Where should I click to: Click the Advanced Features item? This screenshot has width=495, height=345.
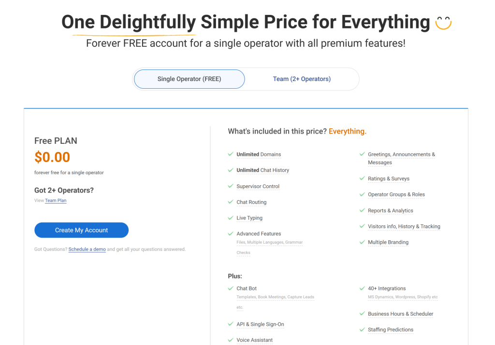pyautogui.click(x=259, y=234)
